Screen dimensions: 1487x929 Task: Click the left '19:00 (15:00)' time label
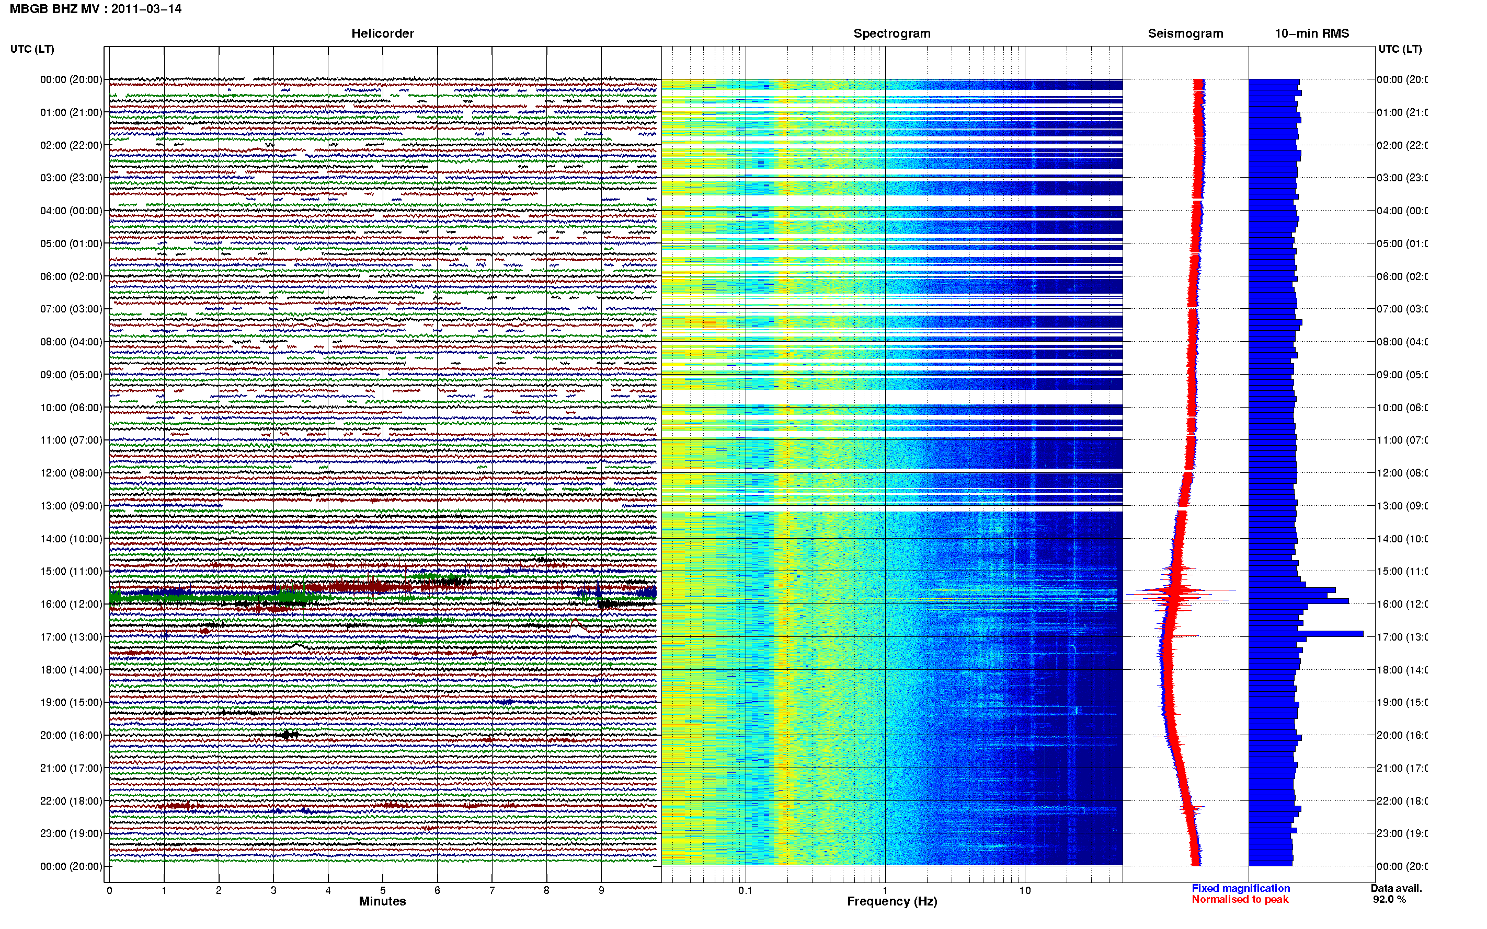(71, 702)
